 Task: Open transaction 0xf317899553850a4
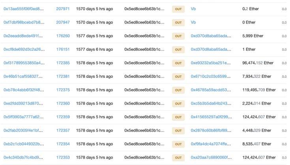[24, 63]
